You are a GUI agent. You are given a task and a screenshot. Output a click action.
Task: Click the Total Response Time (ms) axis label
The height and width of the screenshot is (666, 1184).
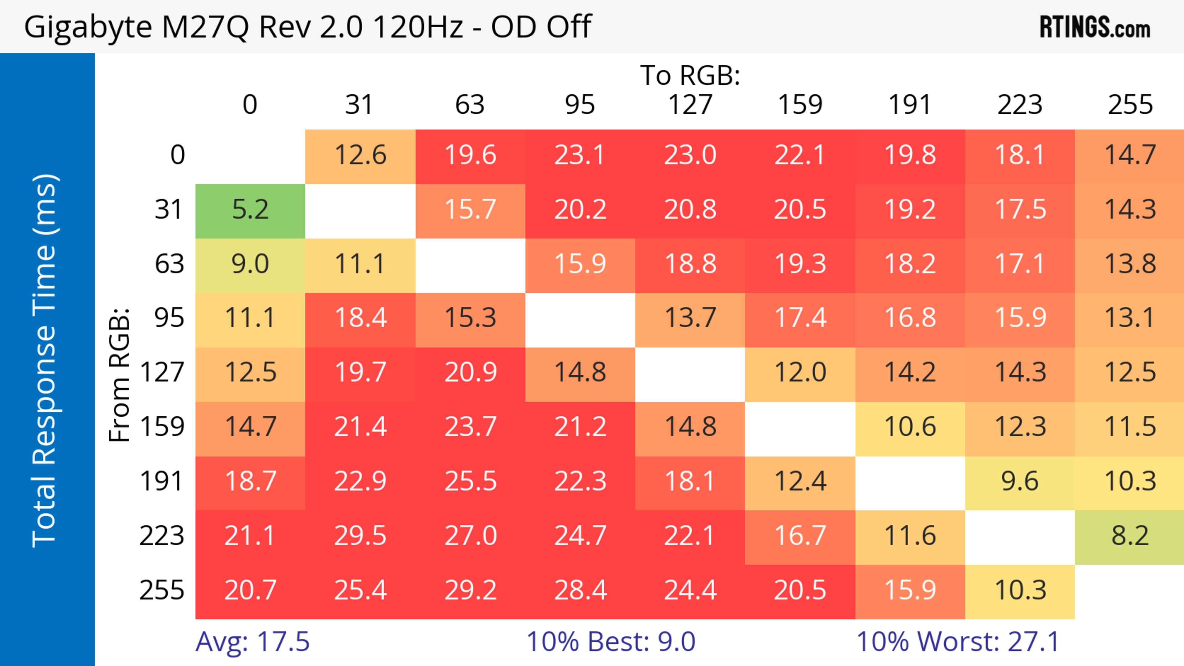(45, 361)
